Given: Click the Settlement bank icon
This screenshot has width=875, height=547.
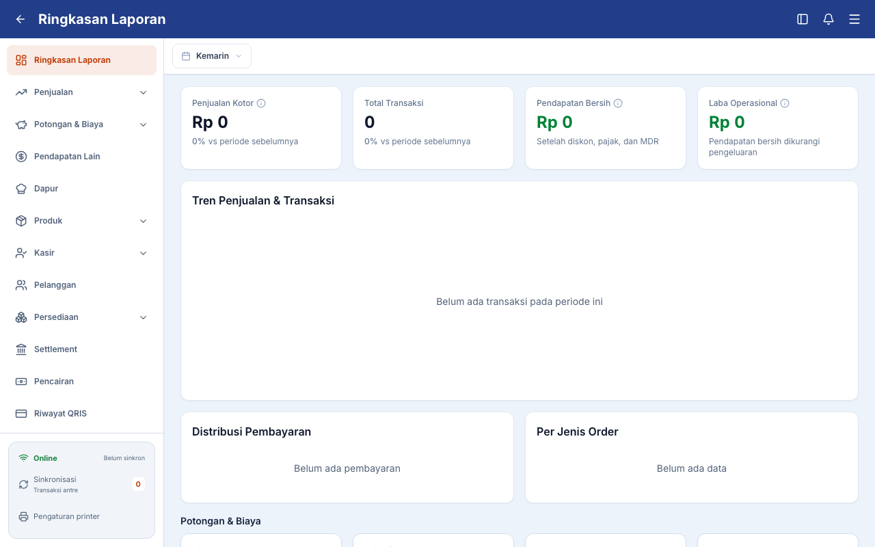Looking at the screenshot, I should [x=21, y=349].
